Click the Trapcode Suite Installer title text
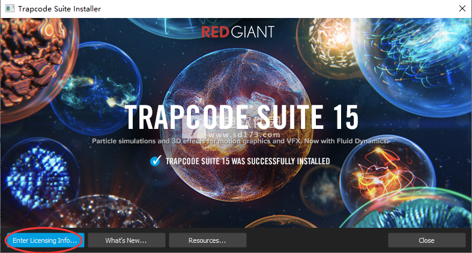 (x=60, y=9)
